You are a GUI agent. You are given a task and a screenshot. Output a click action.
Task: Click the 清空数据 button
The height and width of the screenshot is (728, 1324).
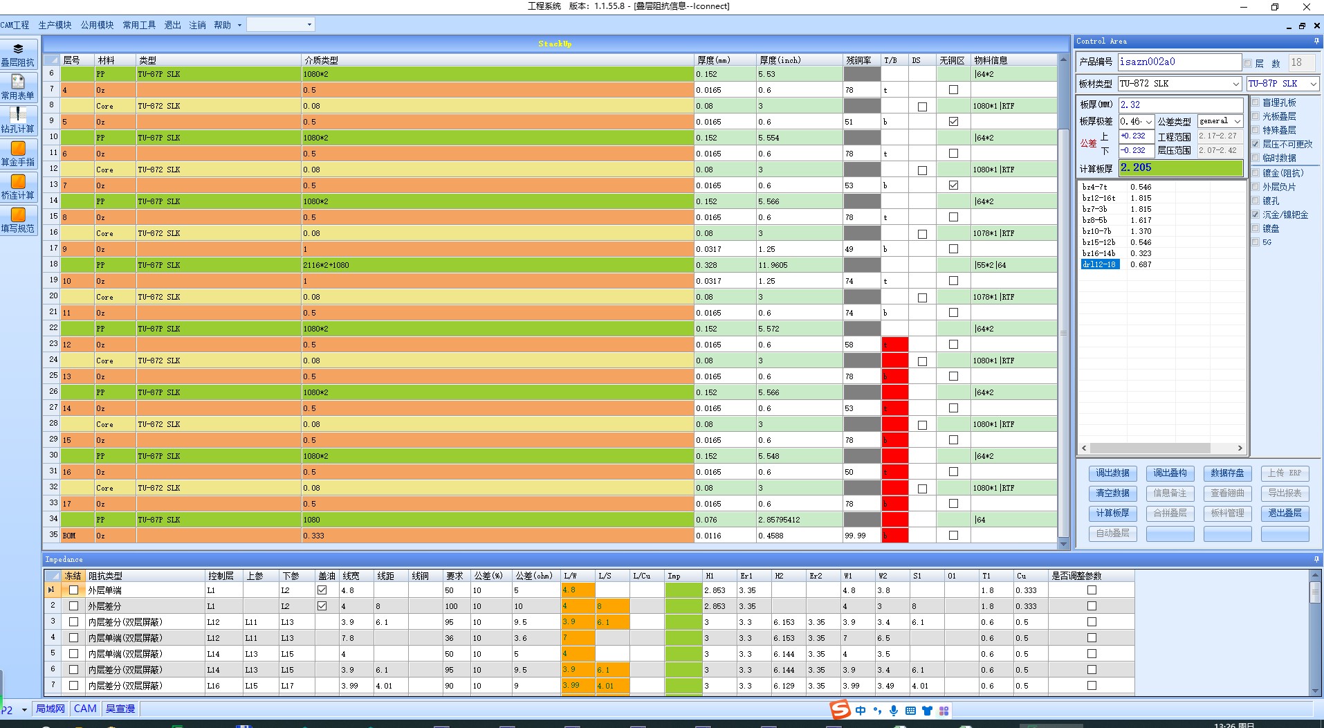(1112, 493)
